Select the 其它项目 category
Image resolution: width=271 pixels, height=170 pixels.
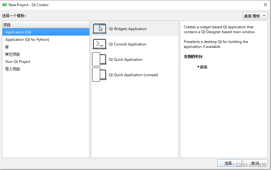click(46, 54)
